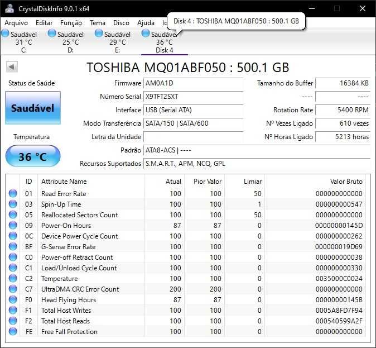
Task: Click the previous disk arrow button
Action: point(12,67)
